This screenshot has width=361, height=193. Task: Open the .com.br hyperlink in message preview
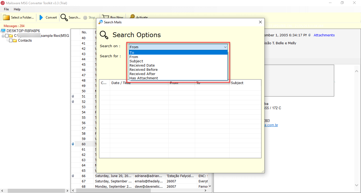[271, 125]
